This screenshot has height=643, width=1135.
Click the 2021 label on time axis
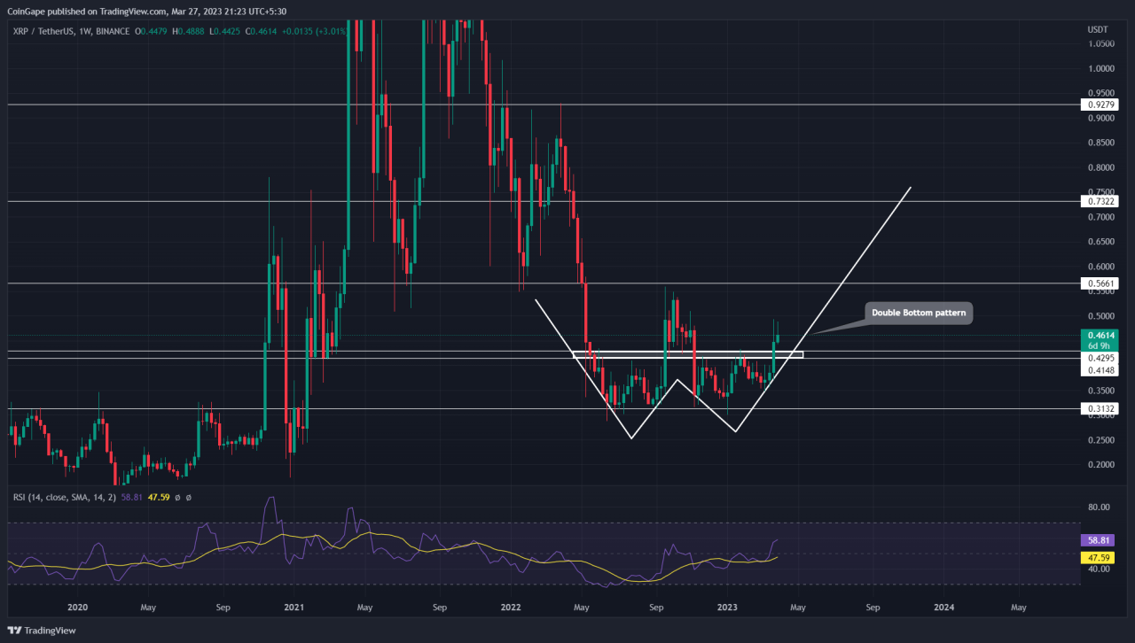[x=294, y=608]
